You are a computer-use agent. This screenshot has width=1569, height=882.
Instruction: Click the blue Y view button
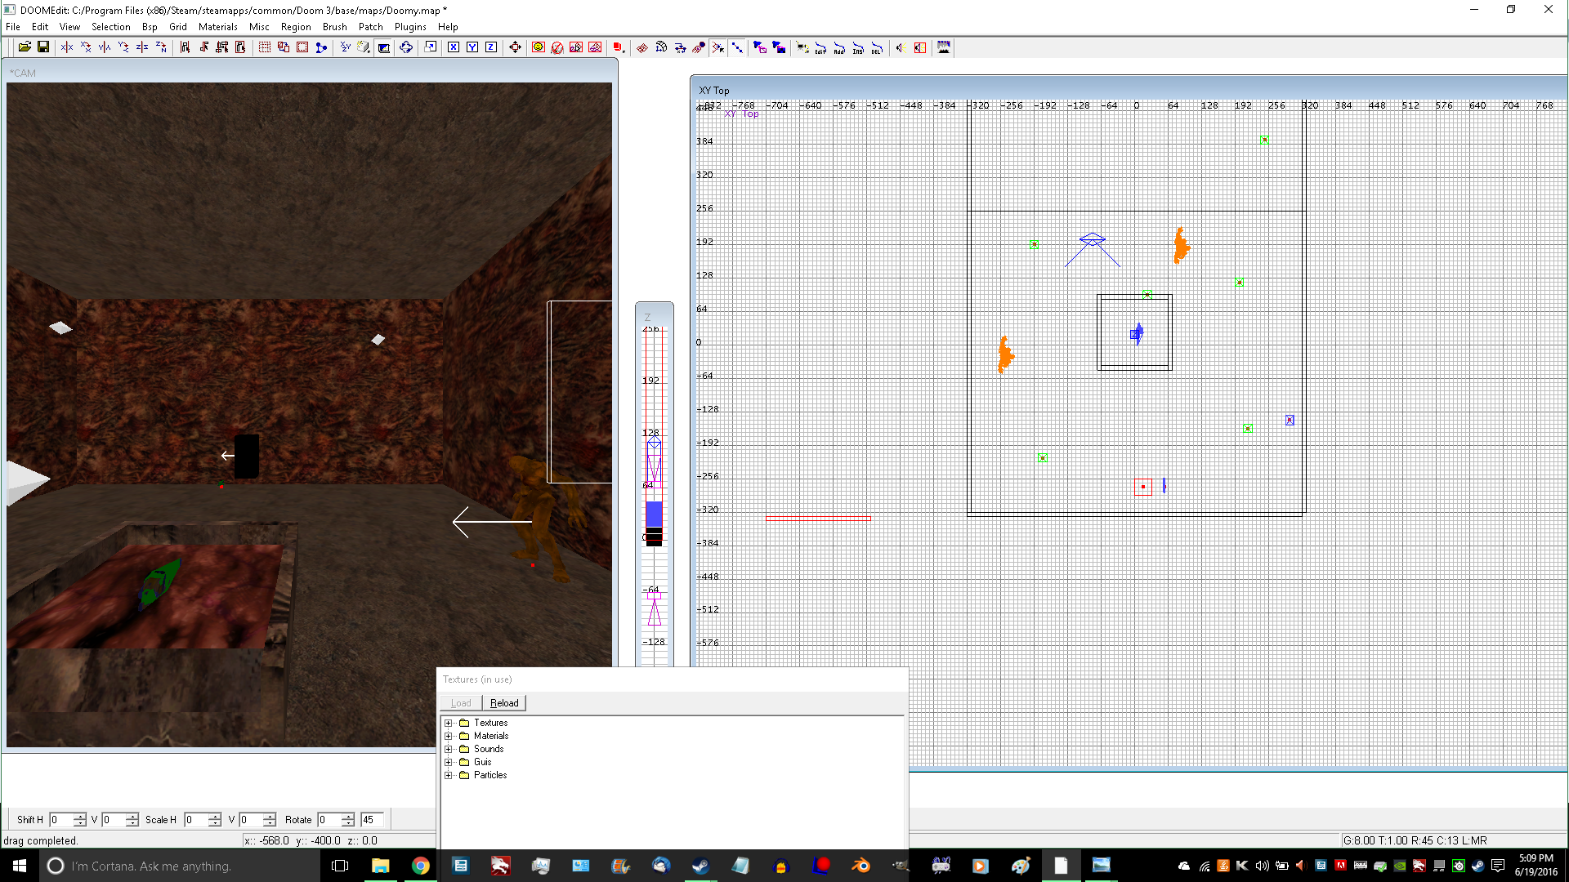point(472,47)
